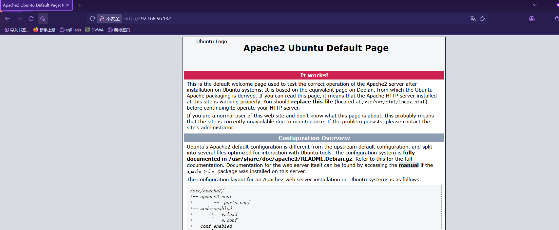The width and height of the screenshot is (559, 230).
Task: Open a new tab with plus button
Action: pos(80,5)
